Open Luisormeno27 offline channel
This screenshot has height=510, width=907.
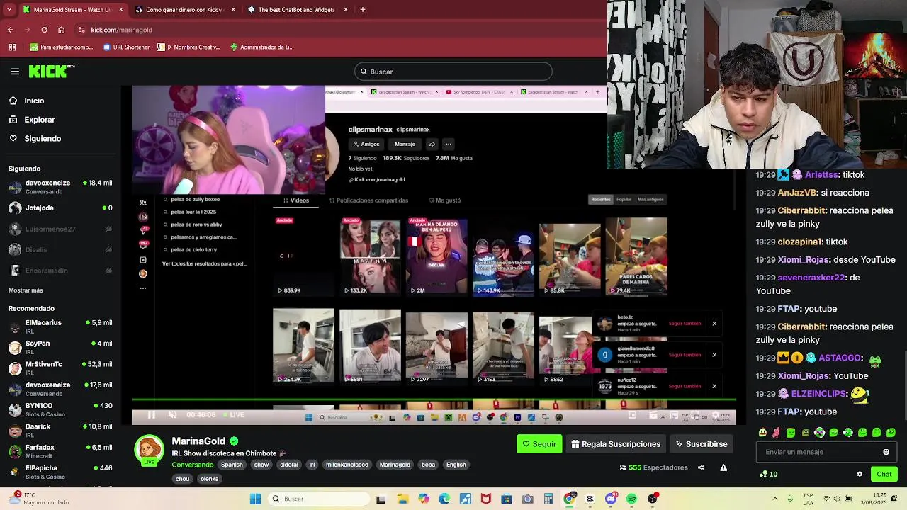pyautogui.click(x=60, y=229)
